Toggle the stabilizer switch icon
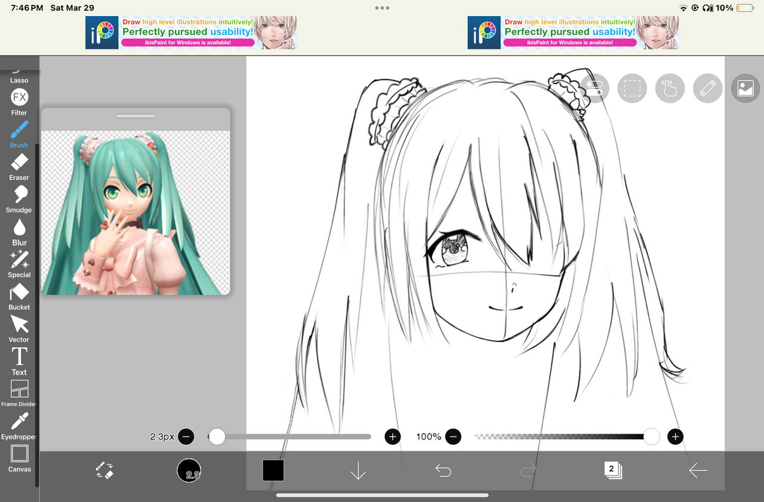This screenshot has width=764, height=502. click(x=594, y=88)
